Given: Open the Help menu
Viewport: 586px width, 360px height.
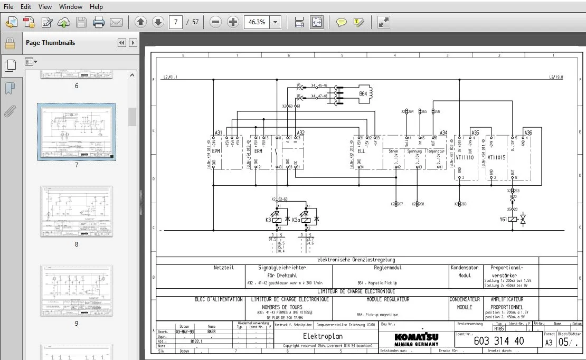Looking at the screenshot, I should tap(96, 7).
